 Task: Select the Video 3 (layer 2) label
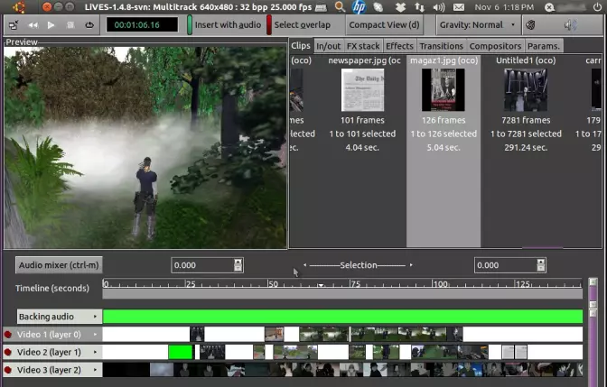(49, 370)
